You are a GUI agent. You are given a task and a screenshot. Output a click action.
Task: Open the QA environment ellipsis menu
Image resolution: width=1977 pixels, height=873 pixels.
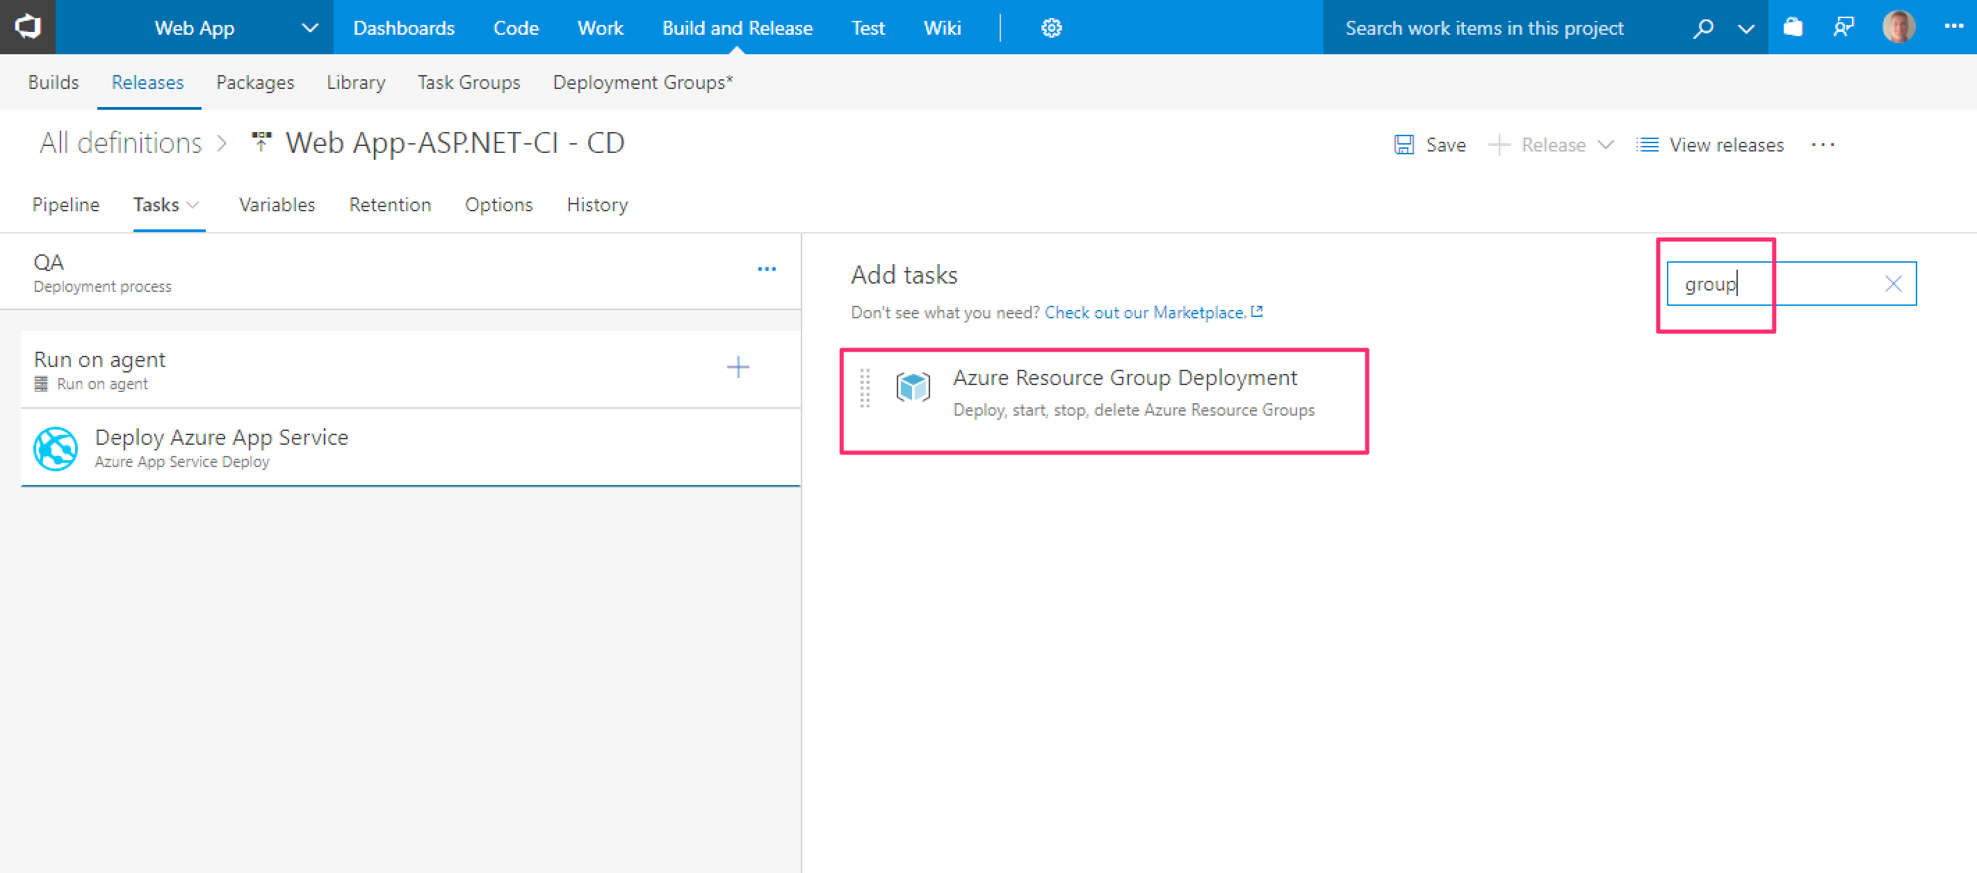(x=766, y=269)
